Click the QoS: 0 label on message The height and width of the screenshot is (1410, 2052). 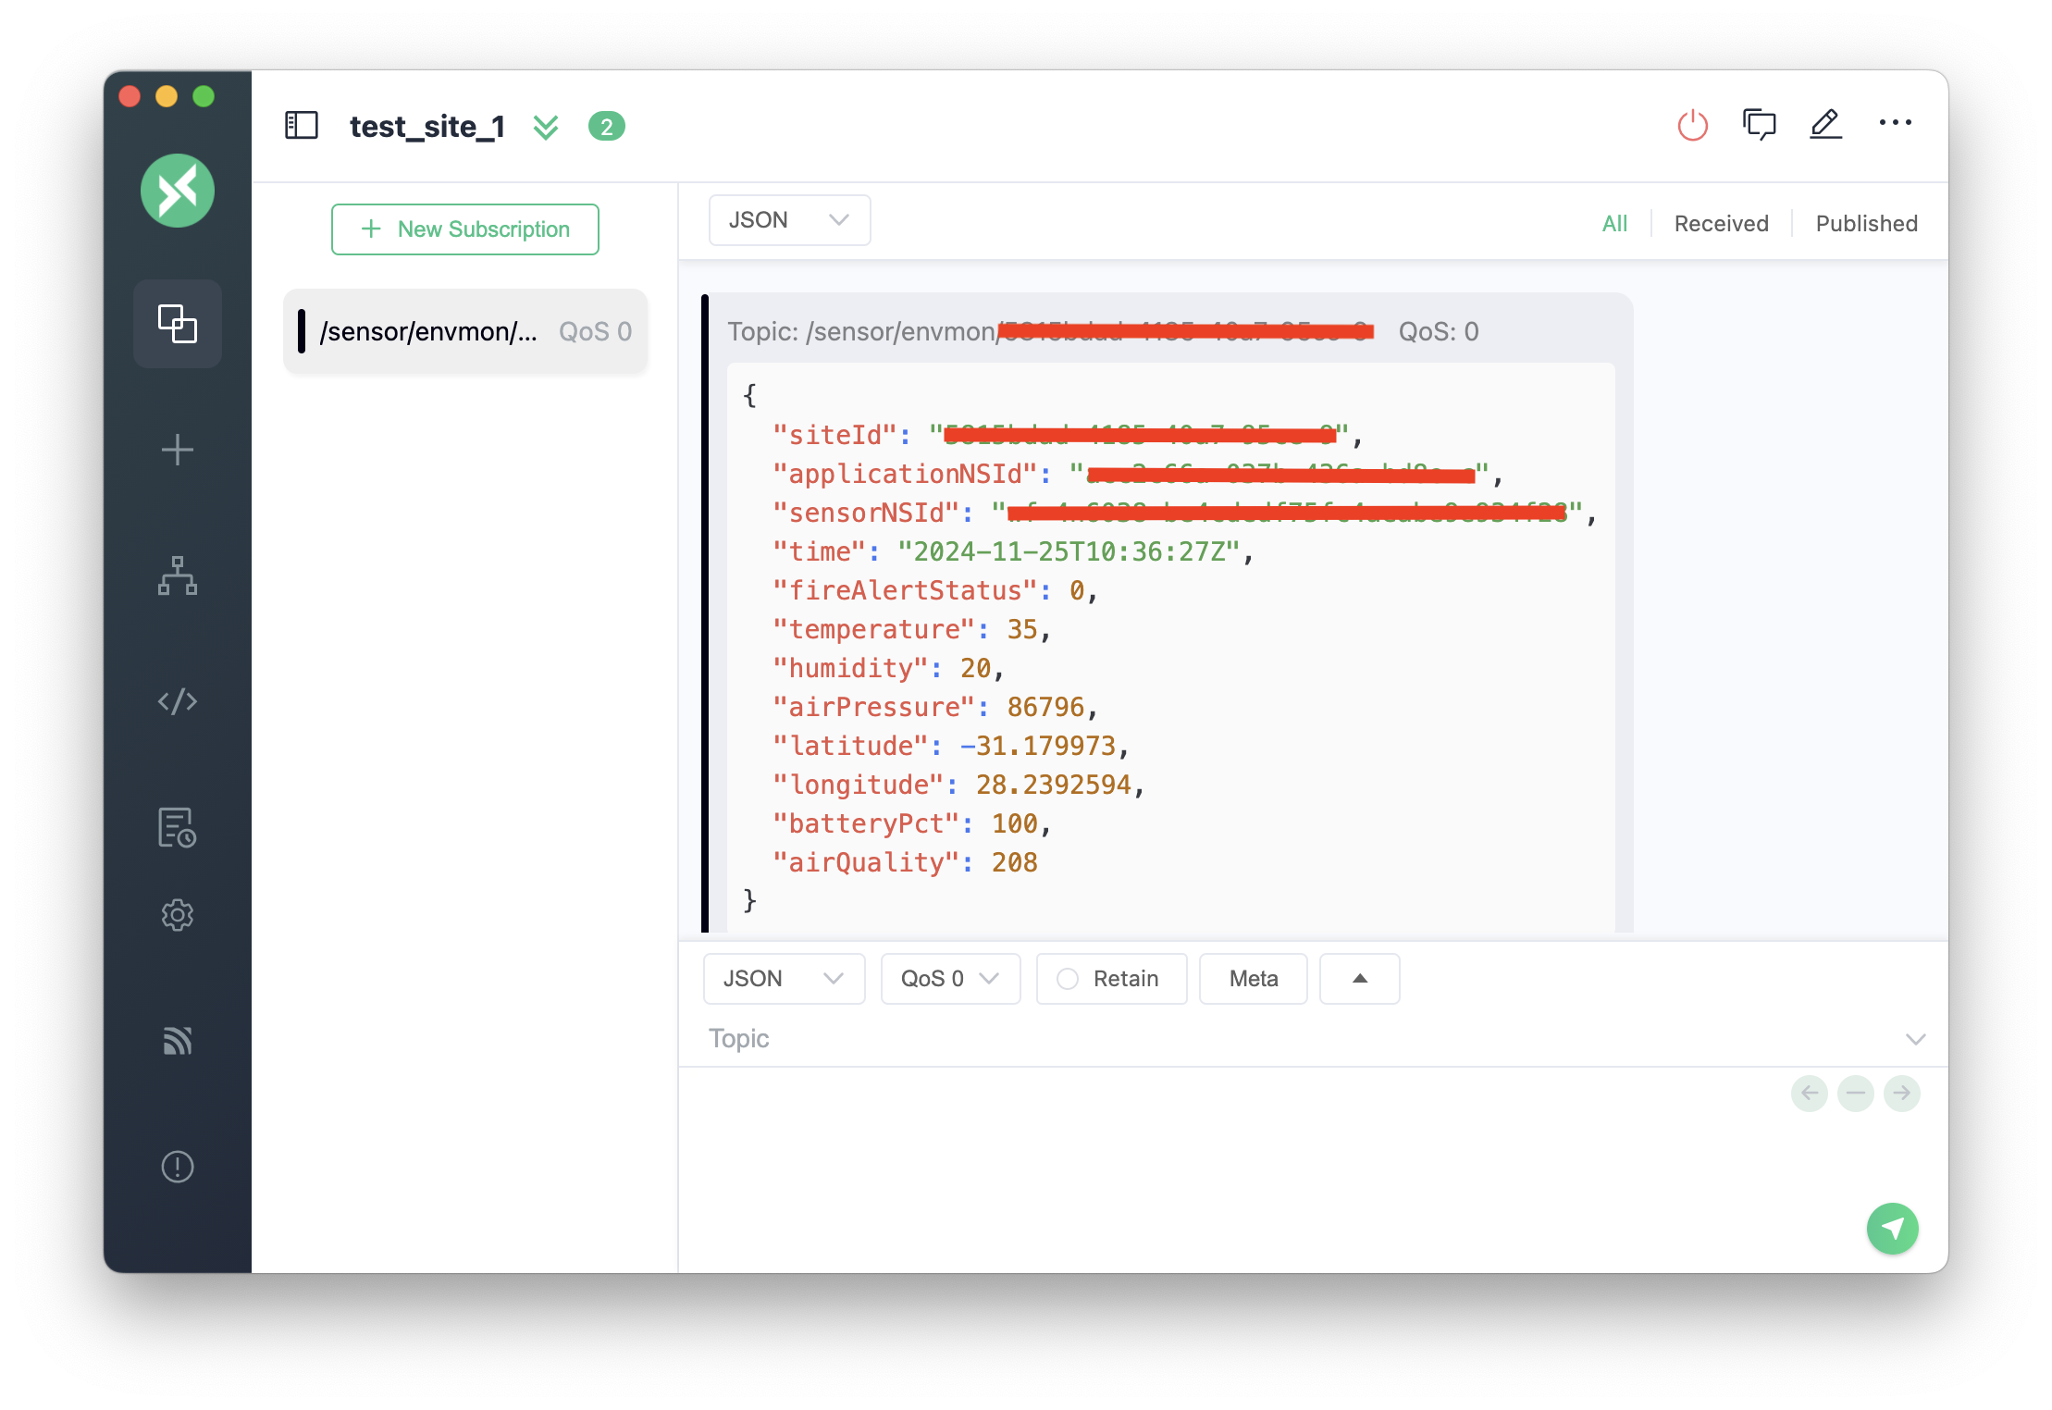click(x=1438, y=331)
